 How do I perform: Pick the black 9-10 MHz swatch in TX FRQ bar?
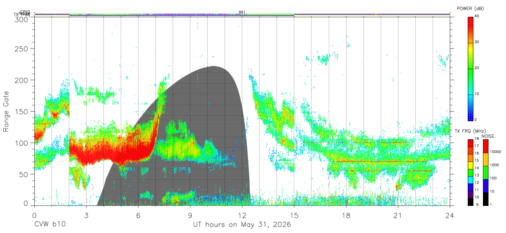(x=471, y=202)
